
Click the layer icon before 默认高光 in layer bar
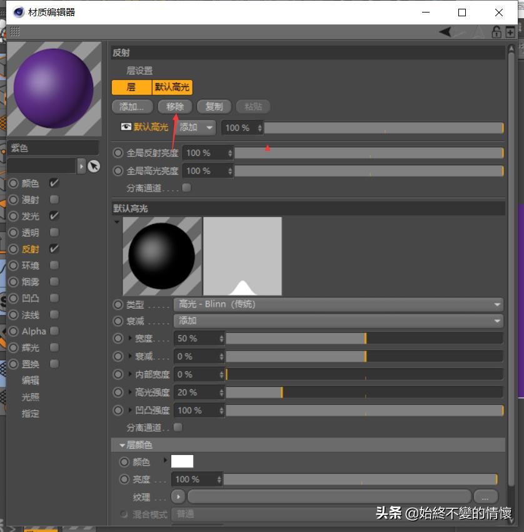click(126, 126)
